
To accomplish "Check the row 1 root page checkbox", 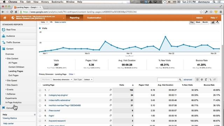I will 40,90.
